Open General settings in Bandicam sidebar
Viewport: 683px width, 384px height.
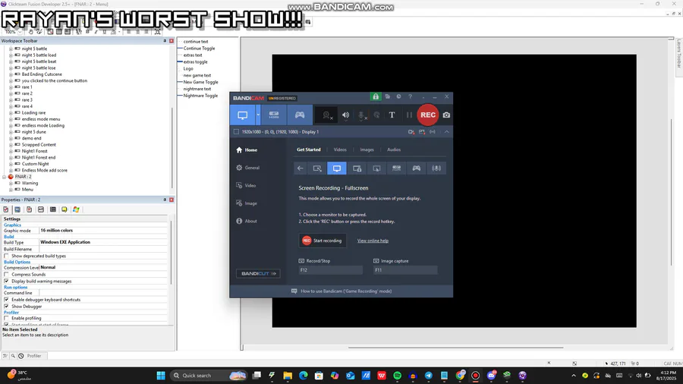click(248, 168)
